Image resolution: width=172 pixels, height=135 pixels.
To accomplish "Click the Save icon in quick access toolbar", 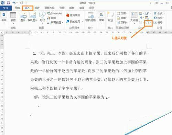I will click(8, 3).
